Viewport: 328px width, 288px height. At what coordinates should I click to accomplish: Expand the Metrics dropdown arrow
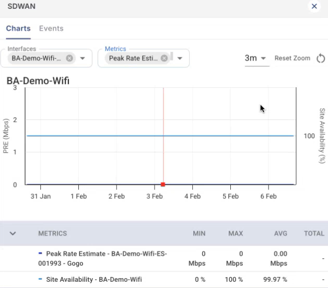pos(180,58)
